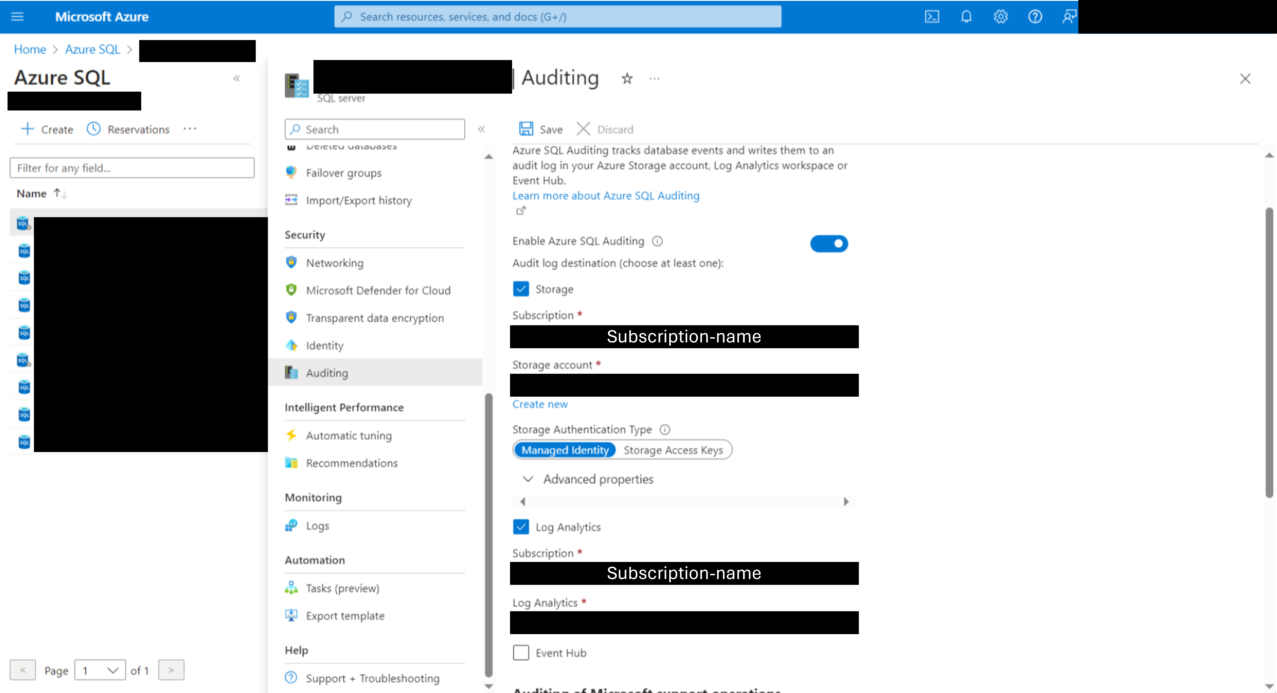Go to next page button
1277x693 pixels.
(x=171, y=670)
